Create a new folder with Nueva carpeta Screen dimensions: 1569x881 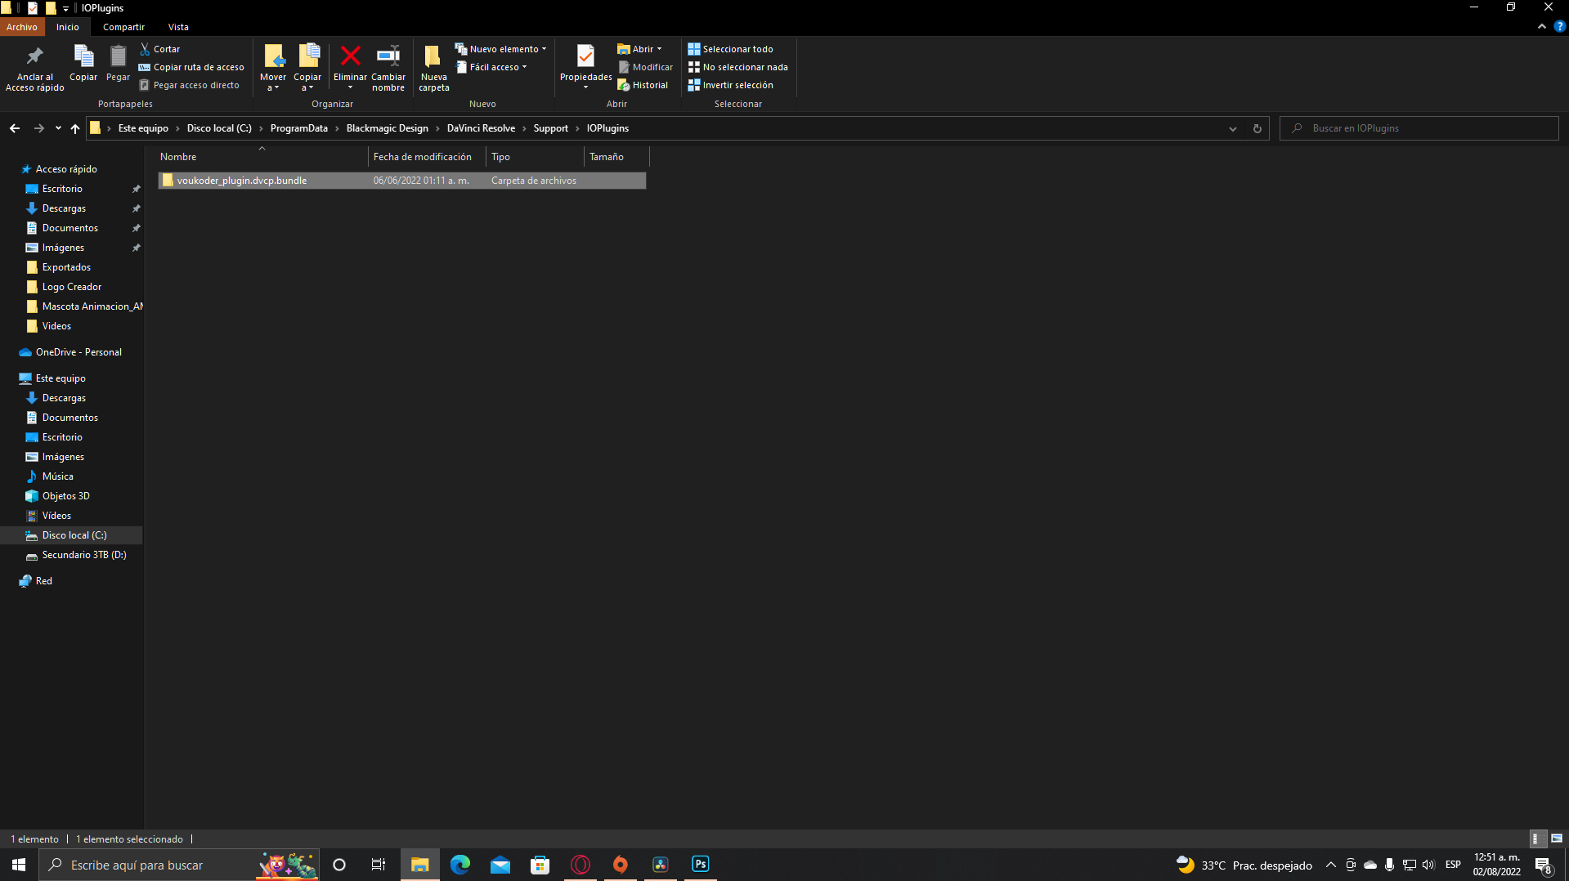[433, 67]
